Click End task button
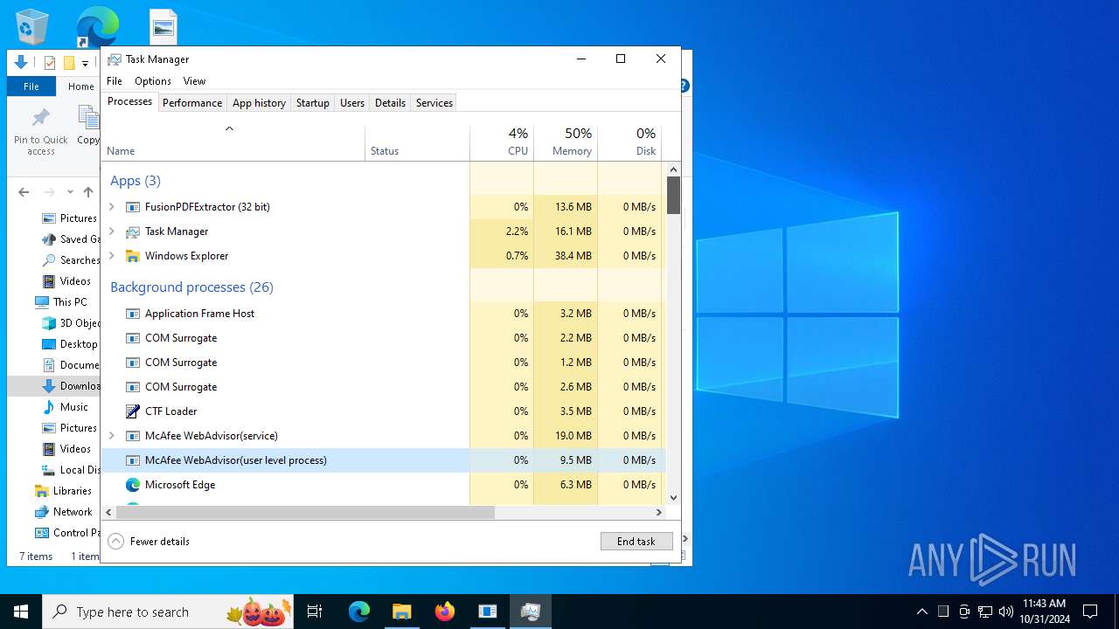The height and width of the screenshot is (629, 1119). point(636,542)
